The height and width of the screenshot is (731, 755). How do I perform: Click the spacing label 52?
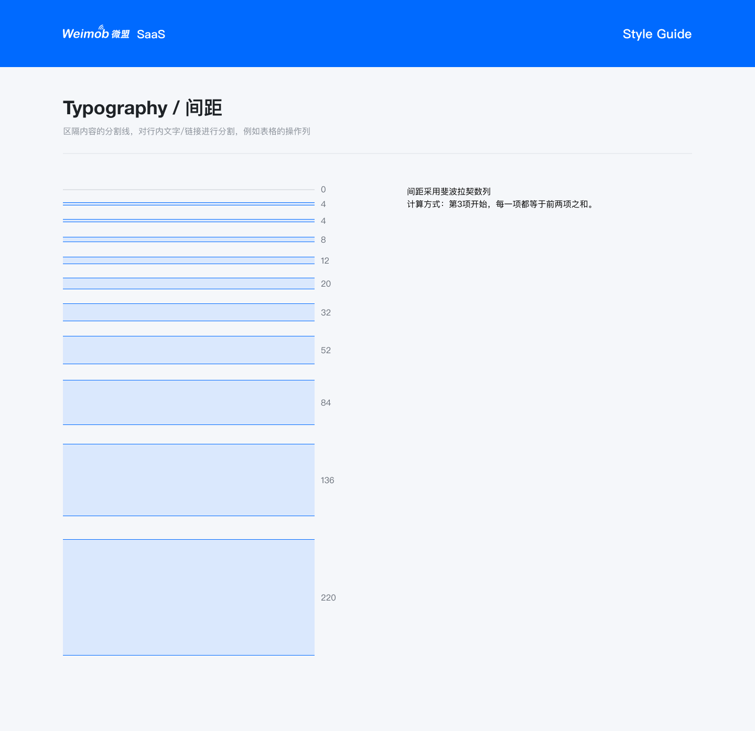(326, 351)
